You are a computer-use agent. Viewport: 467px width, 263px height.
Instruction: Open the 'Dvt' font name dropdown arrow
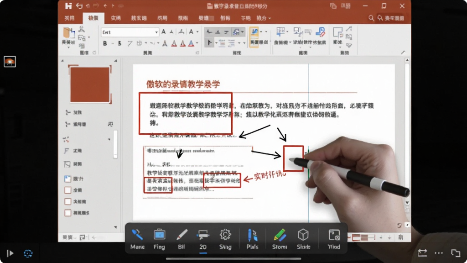tap(156, 32)
